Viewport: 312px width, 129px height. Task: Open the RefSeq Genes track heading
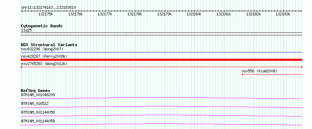36,91
